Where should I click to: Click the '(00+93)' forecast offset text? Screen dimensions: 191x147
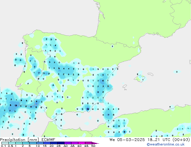[x=181, y=140]
